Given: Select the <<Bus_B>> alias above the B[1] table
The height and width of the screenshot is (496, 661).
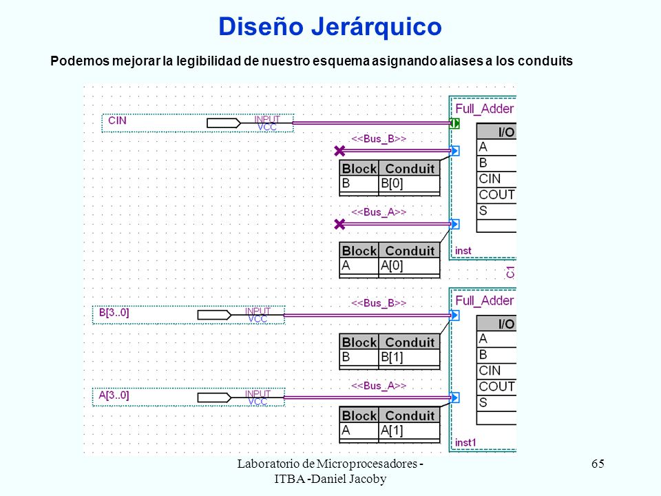Looking at the screenshot, I should point(379,303).
